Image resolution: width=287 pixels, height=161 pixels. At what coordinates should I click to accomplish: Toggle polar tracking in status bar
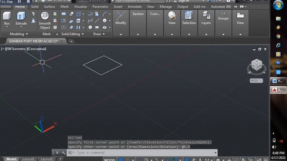[146, 160]
